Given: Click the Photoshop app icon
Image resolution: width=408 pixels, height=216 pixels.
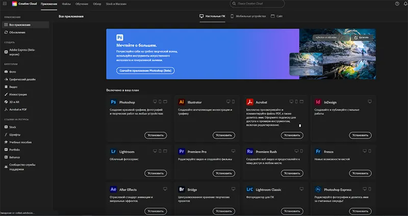Looking at the screenshot, I should coord(113,102).
